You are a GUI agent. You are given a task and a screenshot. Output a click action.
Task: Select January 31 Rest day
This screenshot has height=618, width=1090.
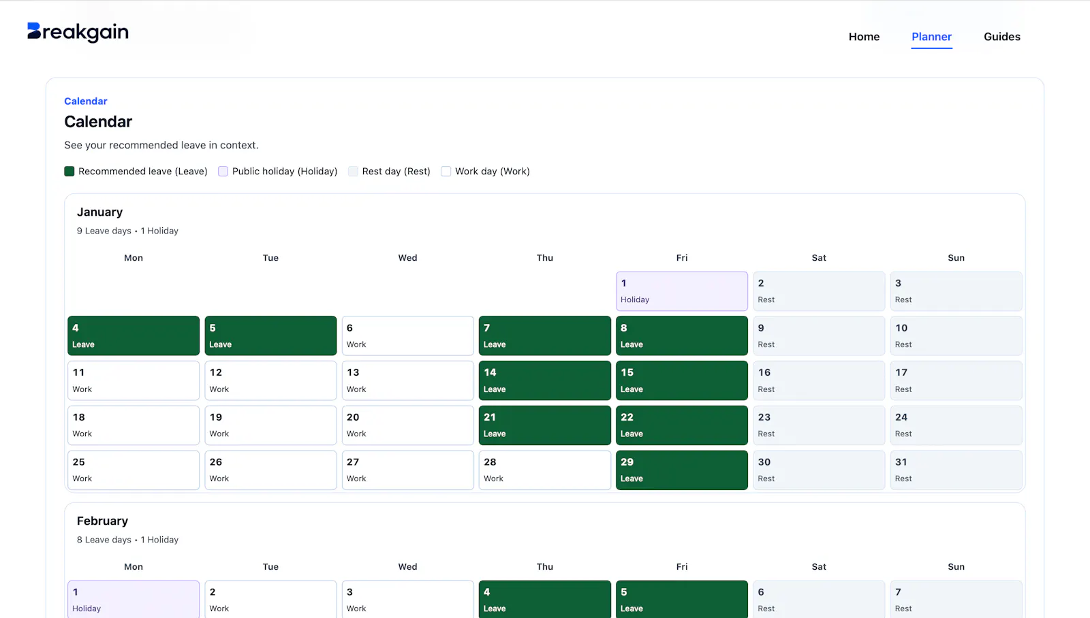pyautogui.click(x=956, y=470)
